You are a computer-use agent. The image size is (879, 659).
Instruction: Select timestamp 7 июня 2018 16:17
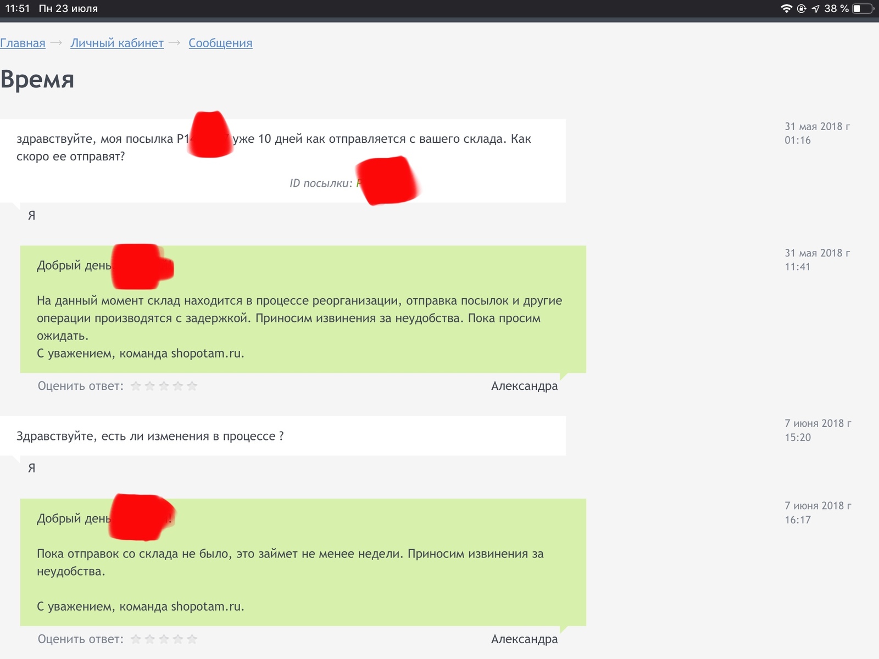[x=818, y=513]
